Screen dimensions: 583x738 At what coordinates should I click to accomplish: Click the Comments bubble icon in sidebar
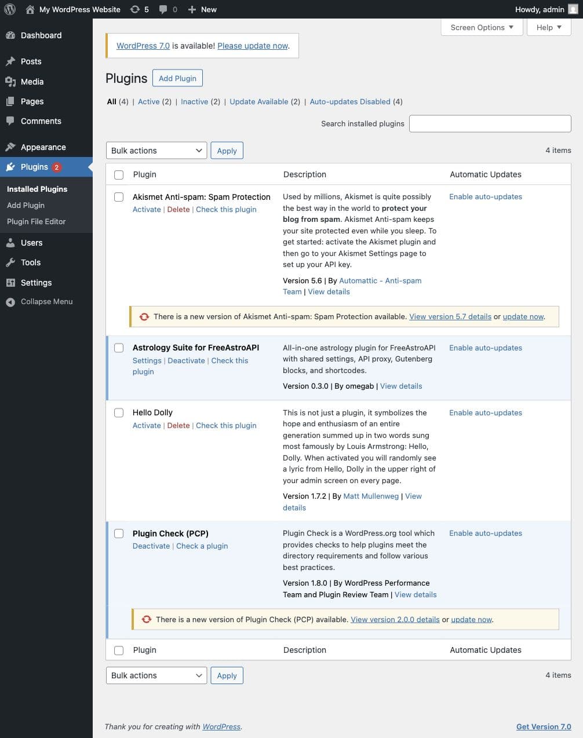pyautogui.click(x=10, y=121)
